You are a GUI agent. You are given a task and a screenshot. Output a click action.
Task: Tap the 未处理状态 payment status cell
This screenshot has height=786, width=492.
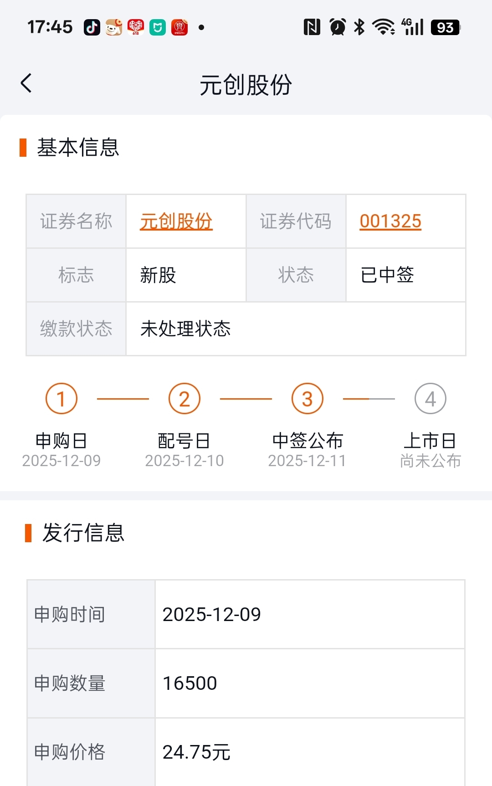(296, 329)
